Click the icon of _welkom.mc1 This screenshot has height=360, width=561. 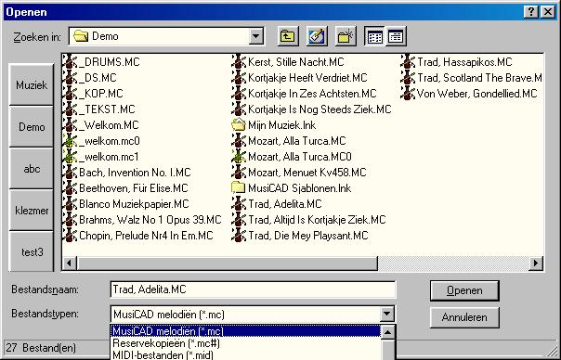pos(70,157)
